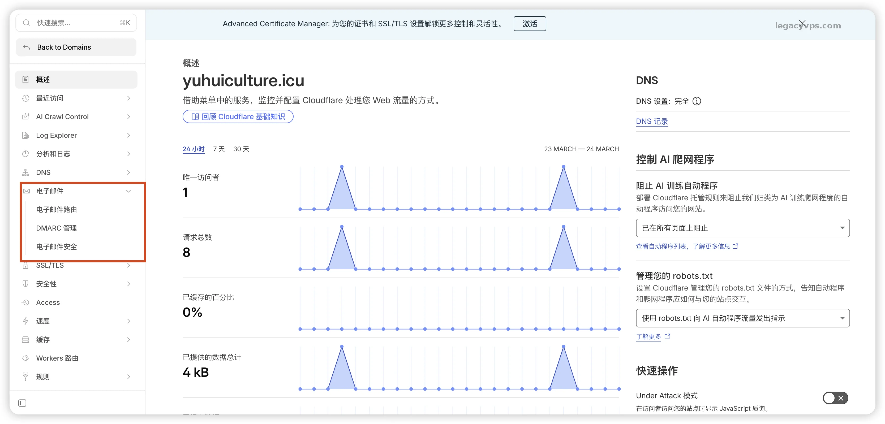This screenshot has width=885, height=424.
Task: Click the 激活 button in banner
Action: point(529,24)
